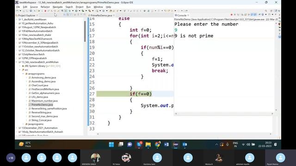This screenshot has height=166, width=296.
Task: Expand the 12PM_Offlinejavabatch project
Action: pos(17,59)
